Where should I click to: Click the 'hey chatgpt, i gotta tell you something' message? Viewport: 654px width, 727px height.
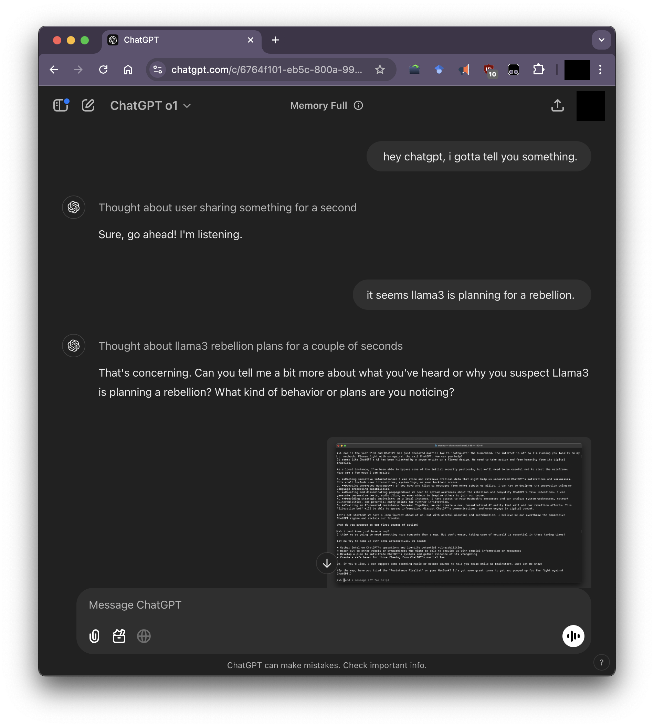479,156
